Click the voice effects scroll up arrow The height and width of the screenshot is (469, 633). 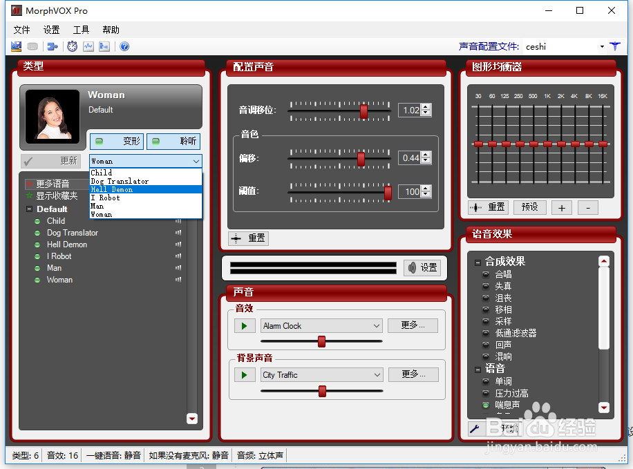[x=603, y=261]
